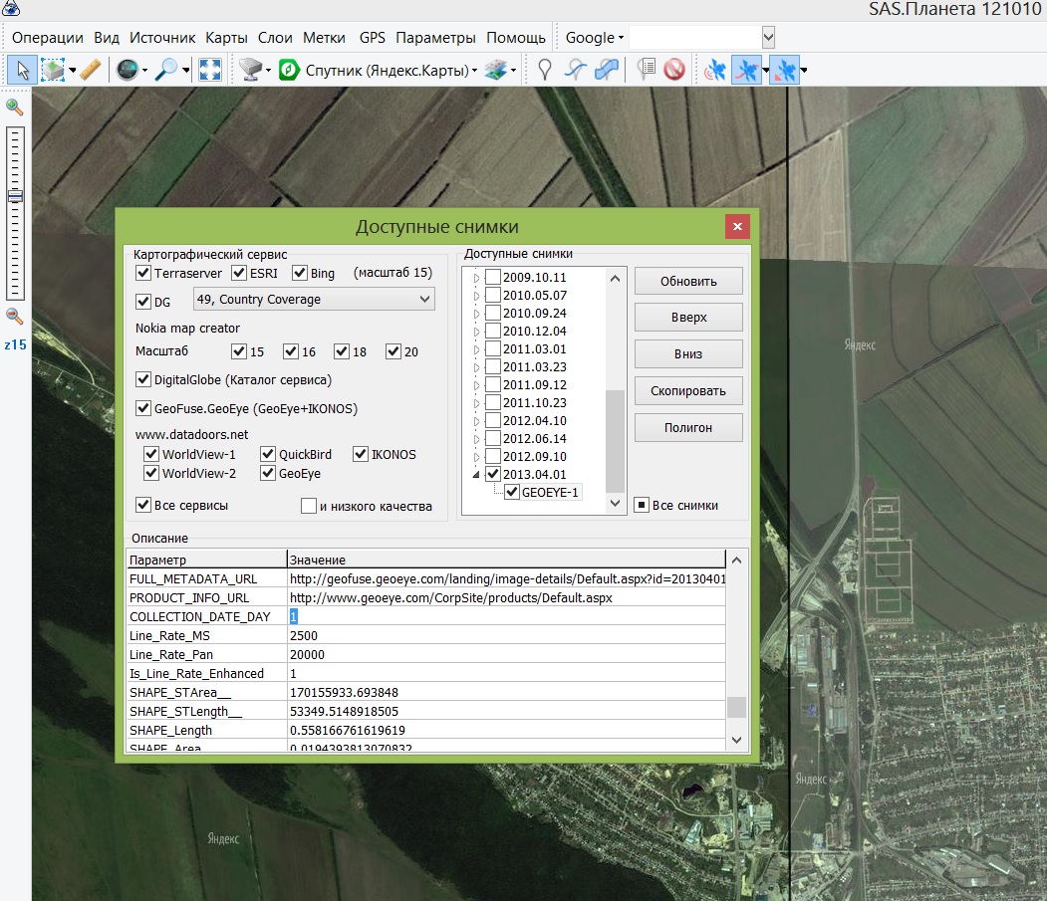Image resolution: width=1047 pixels, height=901 pixels.
Task: Open the '49, Country Coverage' dropdown
Action: coord(314,299)
